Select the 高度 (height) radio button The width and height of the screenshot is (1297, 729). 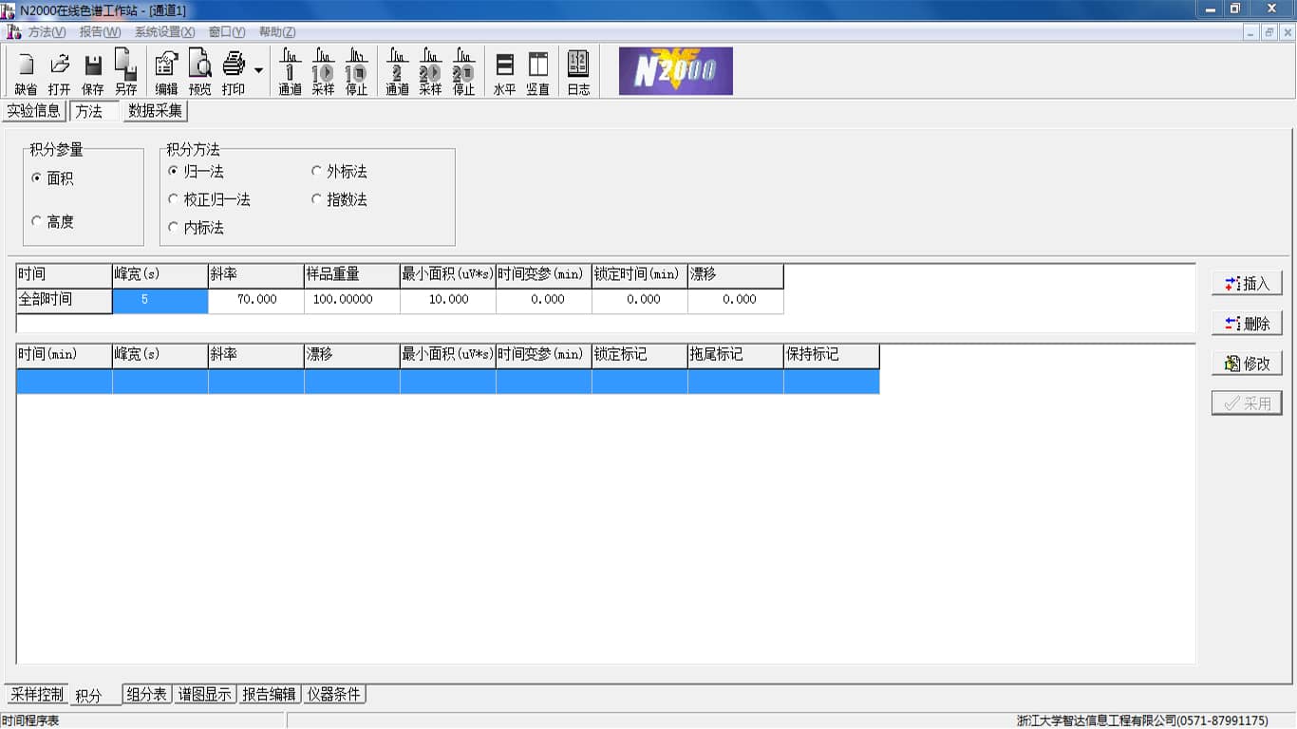37,221
